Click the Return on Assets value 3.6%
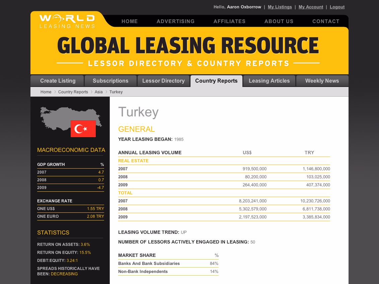The image size is (379, 284). [85, 245]
